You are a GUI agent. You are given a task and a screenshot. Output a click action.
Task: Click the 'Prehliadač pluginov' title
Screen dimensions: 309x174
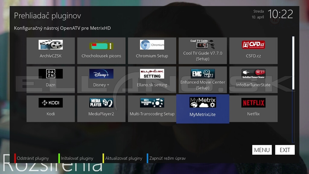tap(47, 16)
